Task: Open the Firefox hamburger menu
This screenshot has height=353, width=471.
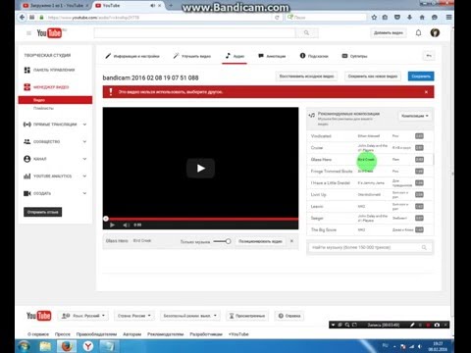Action: 448,18
